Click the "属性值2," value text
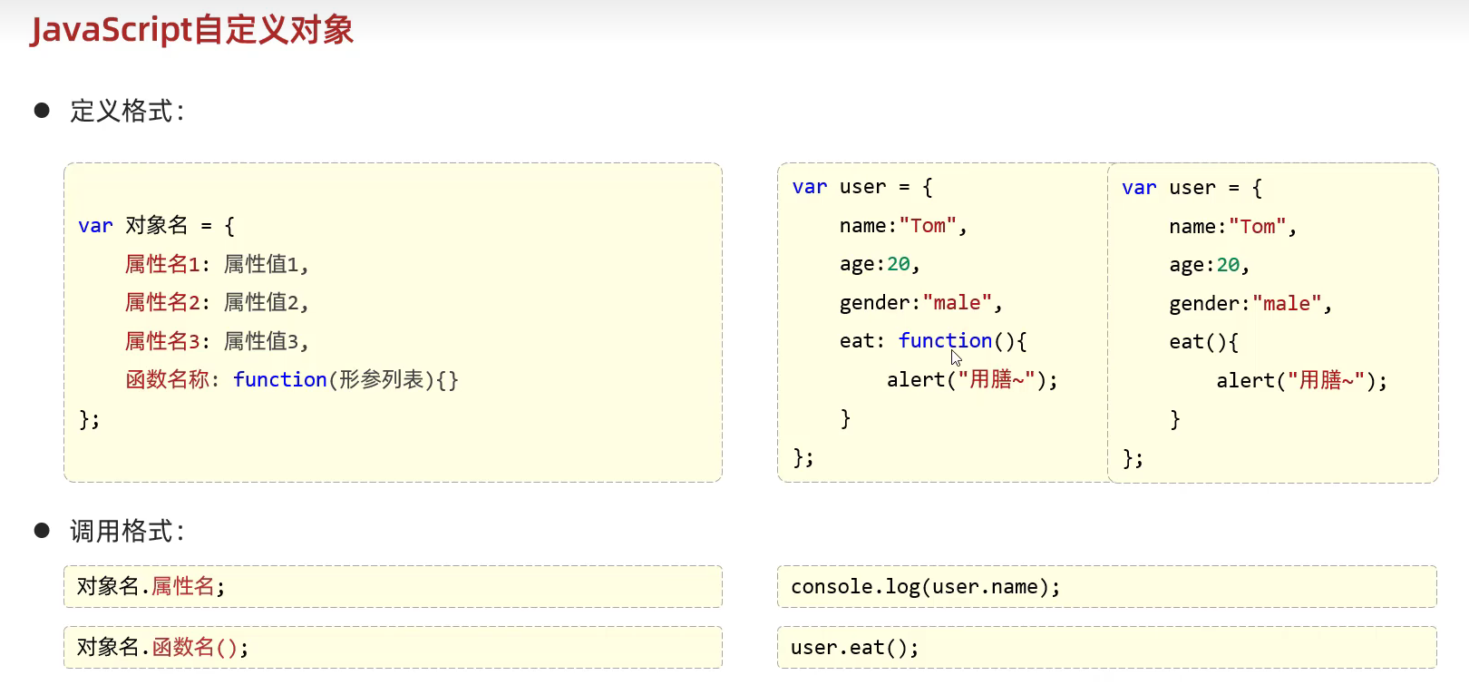This screenshot has height=685, width=1469. [x=266, y=302]
